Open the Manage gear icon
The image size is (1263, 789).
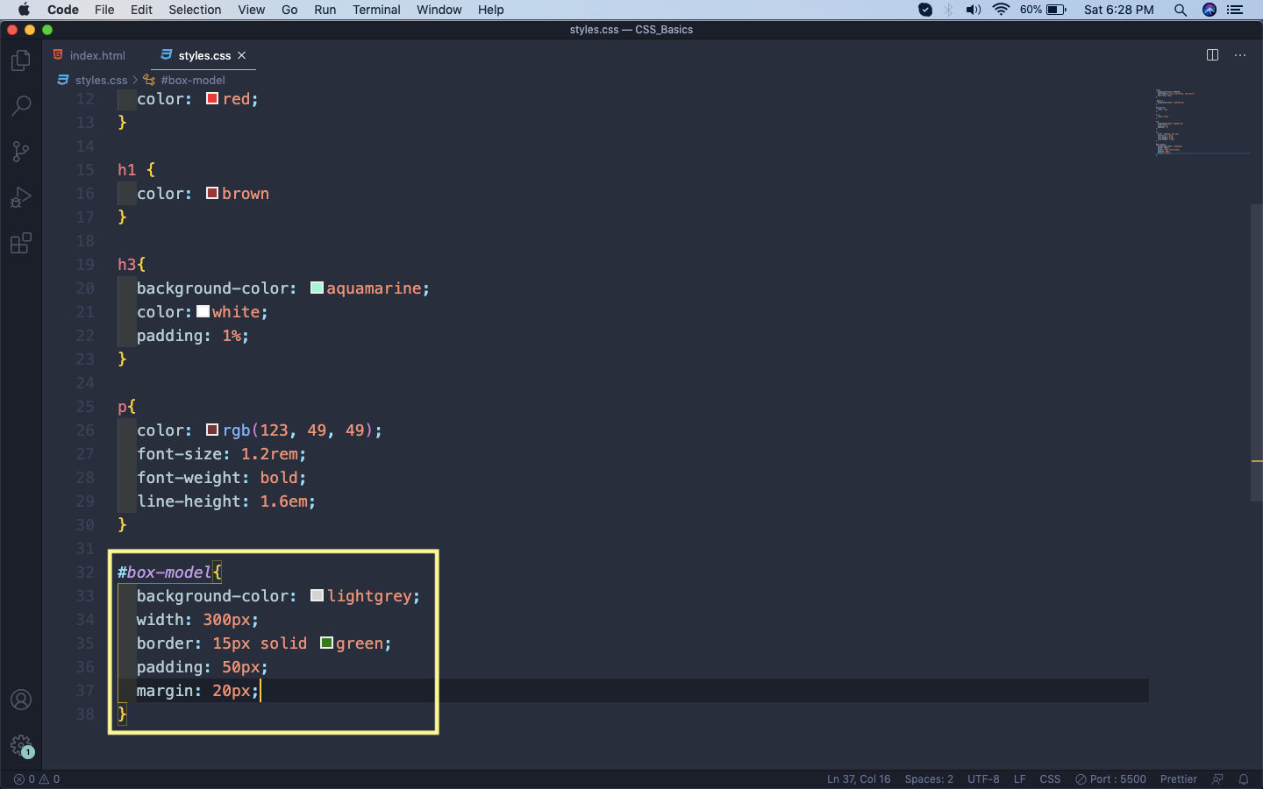tap(21, 746)
